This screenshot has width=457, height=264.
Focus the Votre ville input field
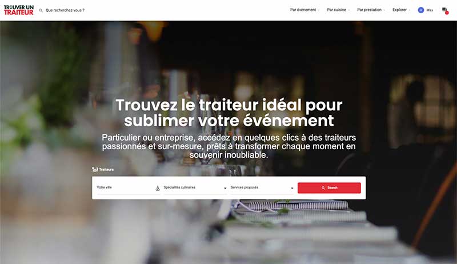pos(125,188)
